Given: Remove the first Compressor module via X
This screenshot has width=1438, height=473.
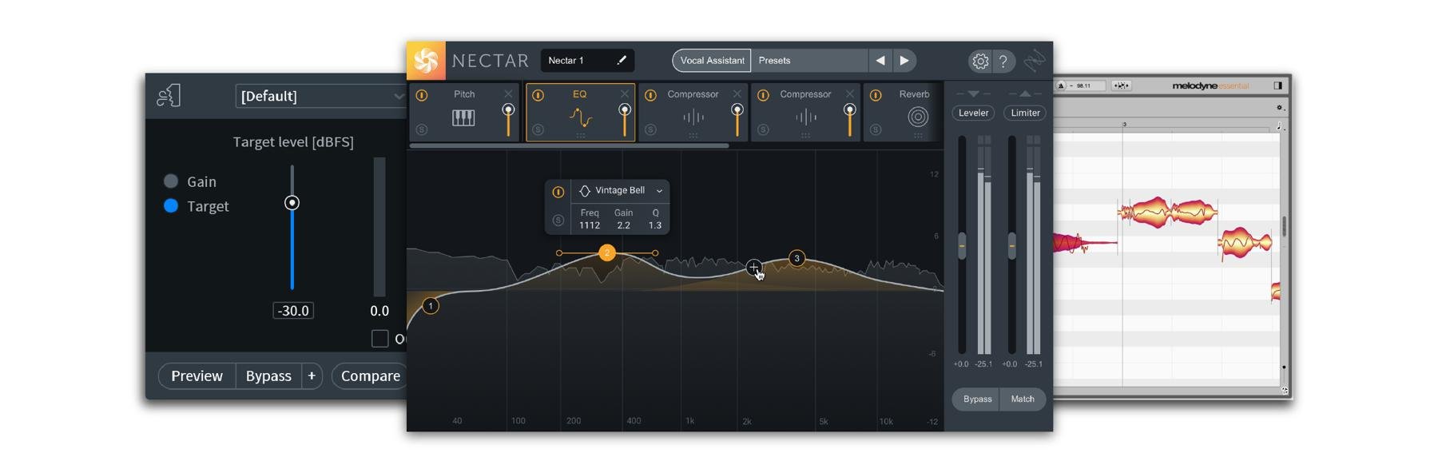Looking at the screenshot, I should [x=737, y=94].
